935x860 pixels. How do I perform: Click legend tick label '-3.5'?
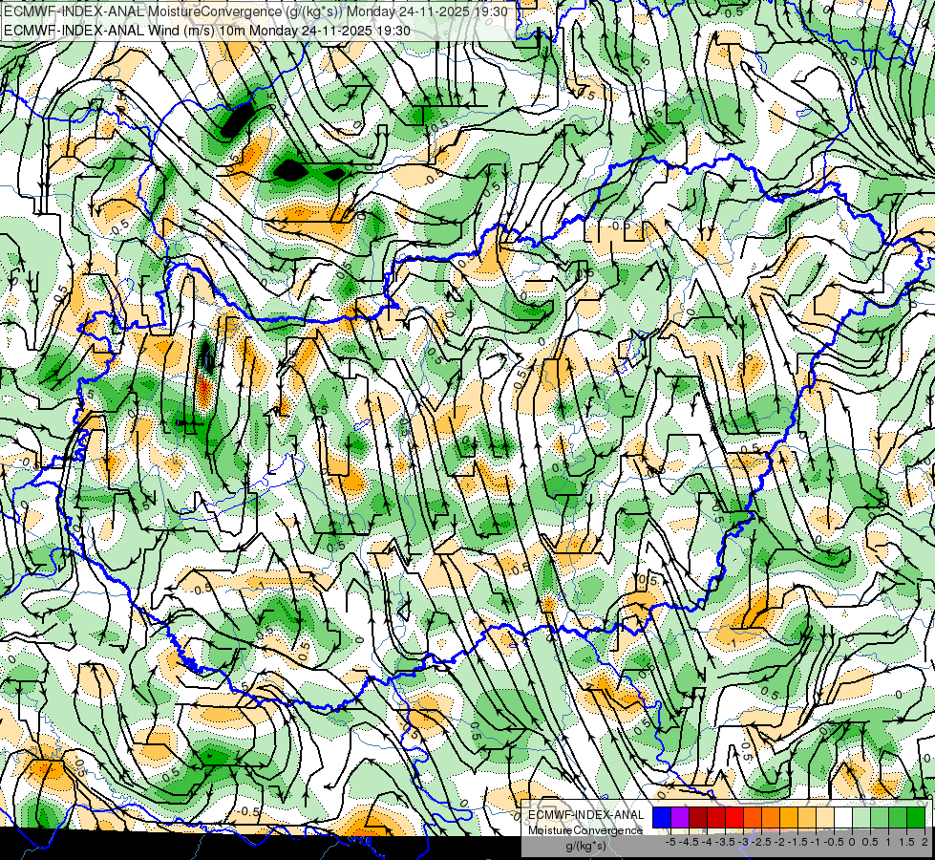click(726, 842)
